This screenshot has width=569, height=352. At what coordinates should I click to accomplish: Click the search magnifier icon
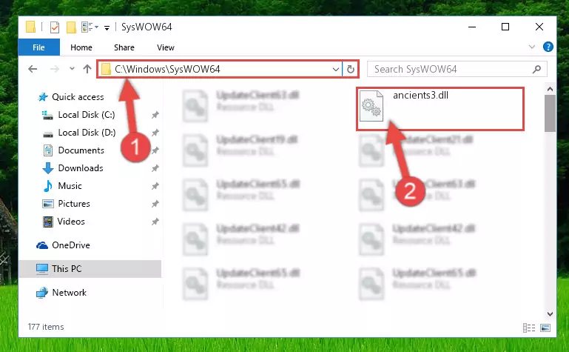click(x=536, y=69)
